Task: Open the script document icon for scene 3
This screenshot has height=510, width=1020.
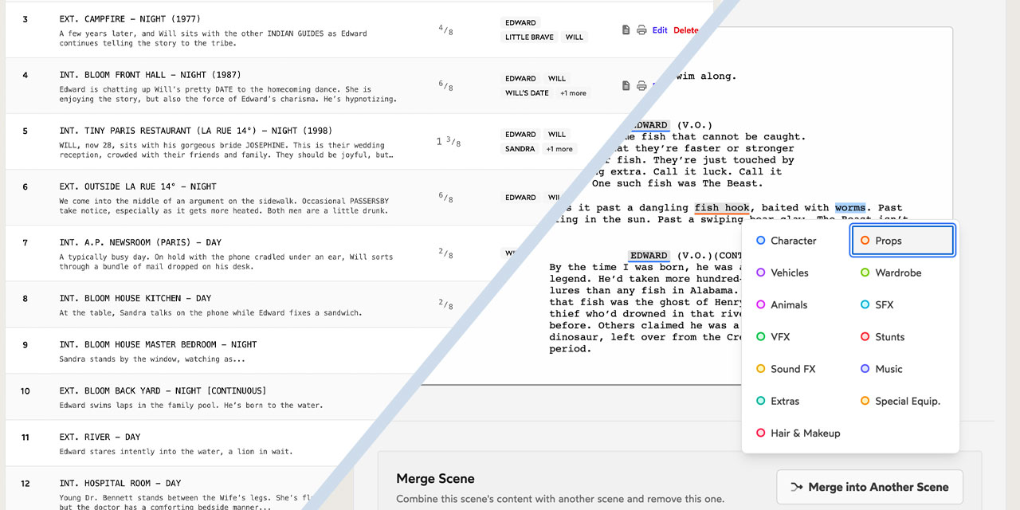Action: coord(626,30)
